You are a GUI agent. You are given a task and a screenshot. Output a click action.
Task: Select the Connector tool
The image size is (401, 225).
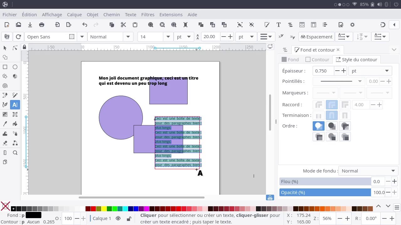(15, 143)
